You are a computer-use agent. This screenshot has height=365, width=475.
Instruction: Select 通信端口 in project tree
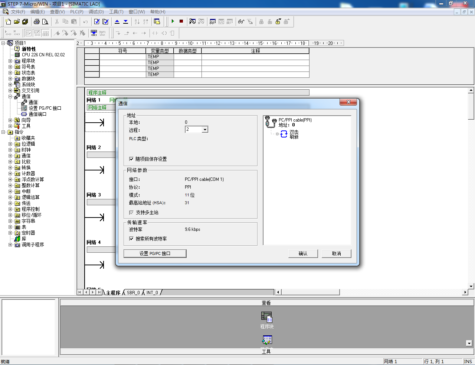tap(37, 114)
